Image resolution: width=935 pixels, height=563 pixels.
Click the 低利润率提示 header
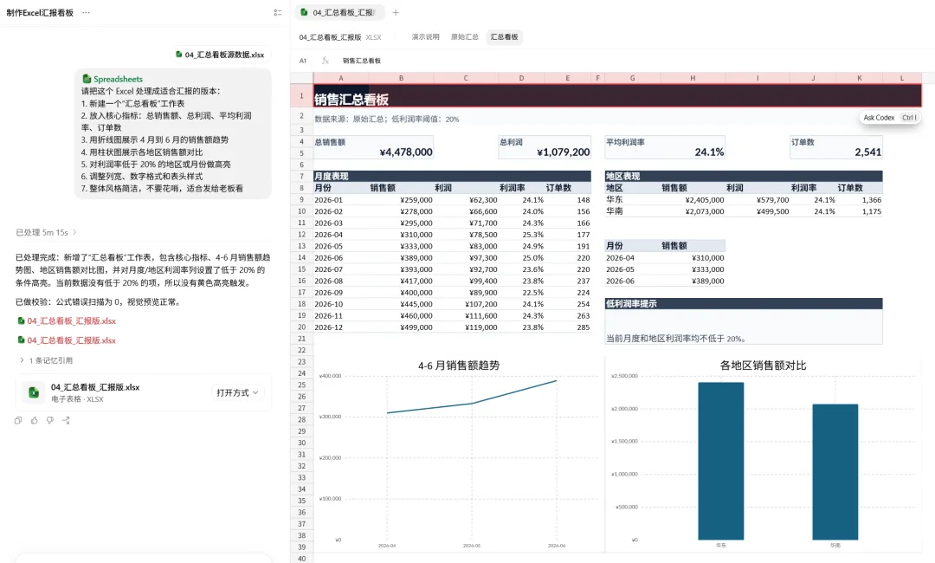tap(744, 303)
